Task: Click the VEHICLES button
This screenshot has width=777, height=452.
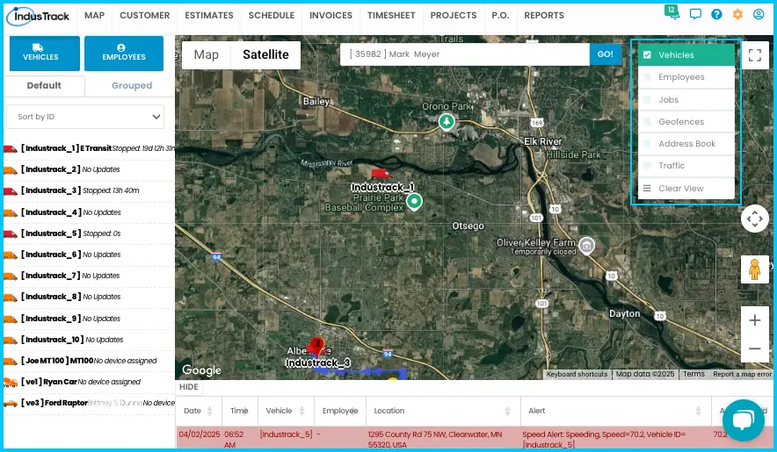Action: pyautogui.click(x=45, y=53)
